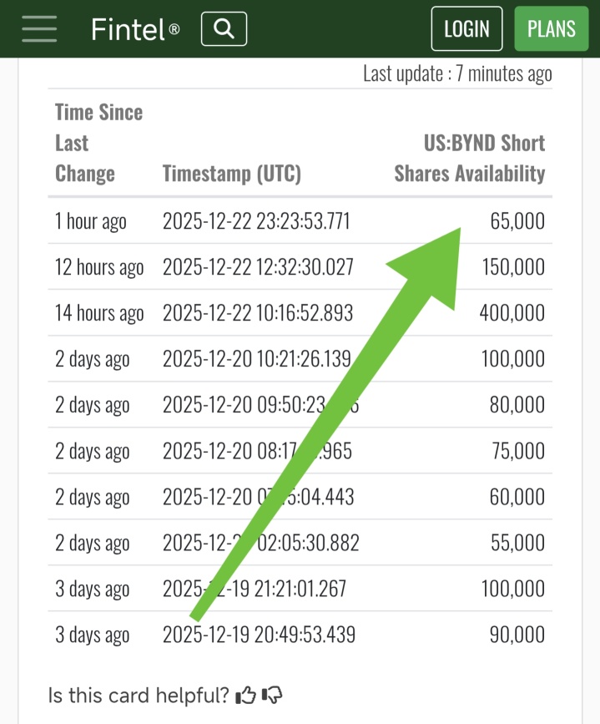
Task: Select row with timestamp 2025-12-22 12:32:30.027
Action: tap(300, 267)
